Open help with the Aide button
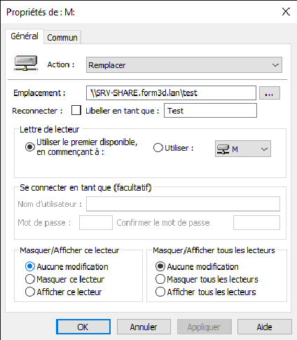 point(265,327)
